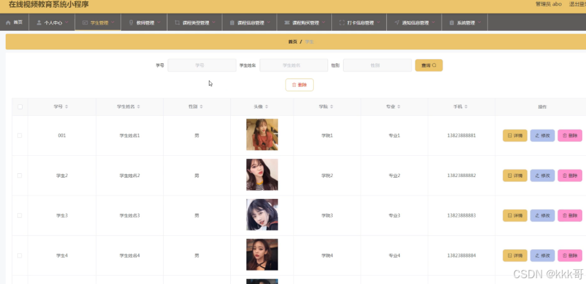Image resolution: width=586 pixels, height=284 pixels.
Task: Focus the 性别 search input field
Action: 377,65
